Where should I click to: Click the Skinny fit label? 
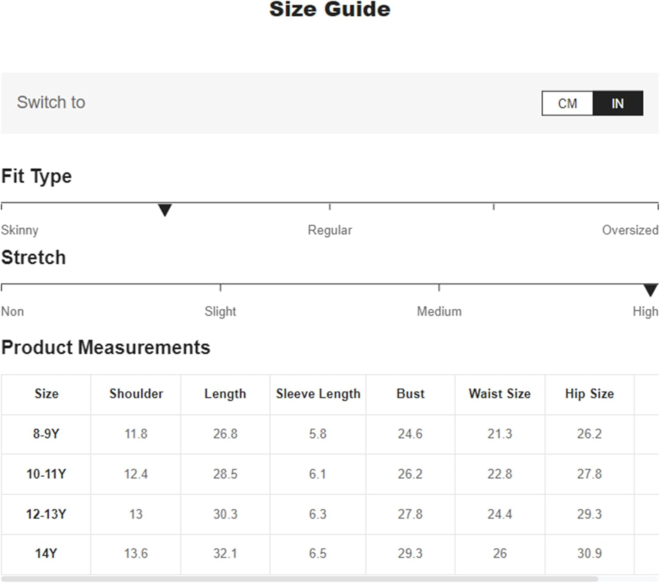20,230
